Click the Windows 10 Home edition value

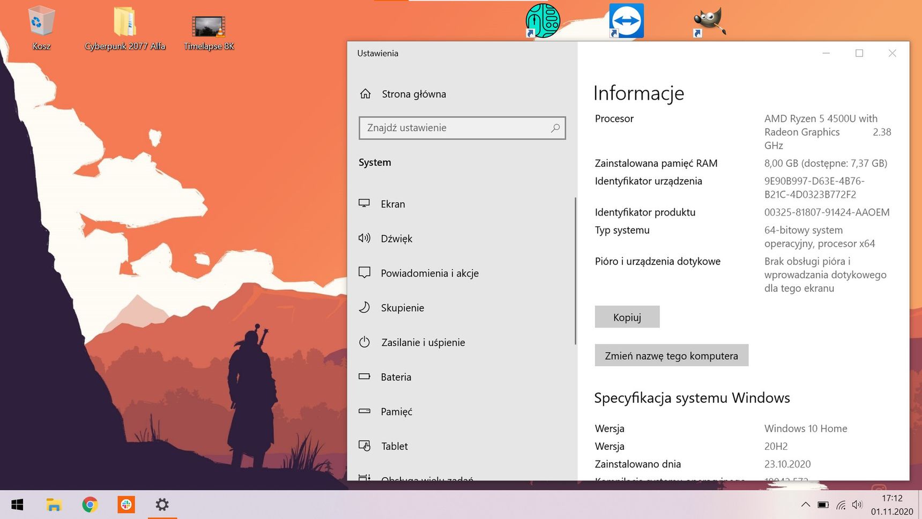pos(806,428)
